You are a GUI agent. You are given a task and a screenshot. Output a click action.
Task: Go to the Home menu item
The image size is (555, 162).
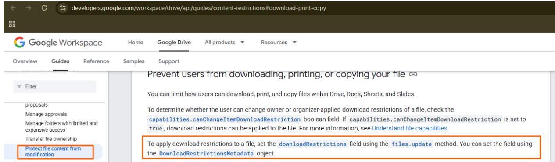click(x=136, y=43)
